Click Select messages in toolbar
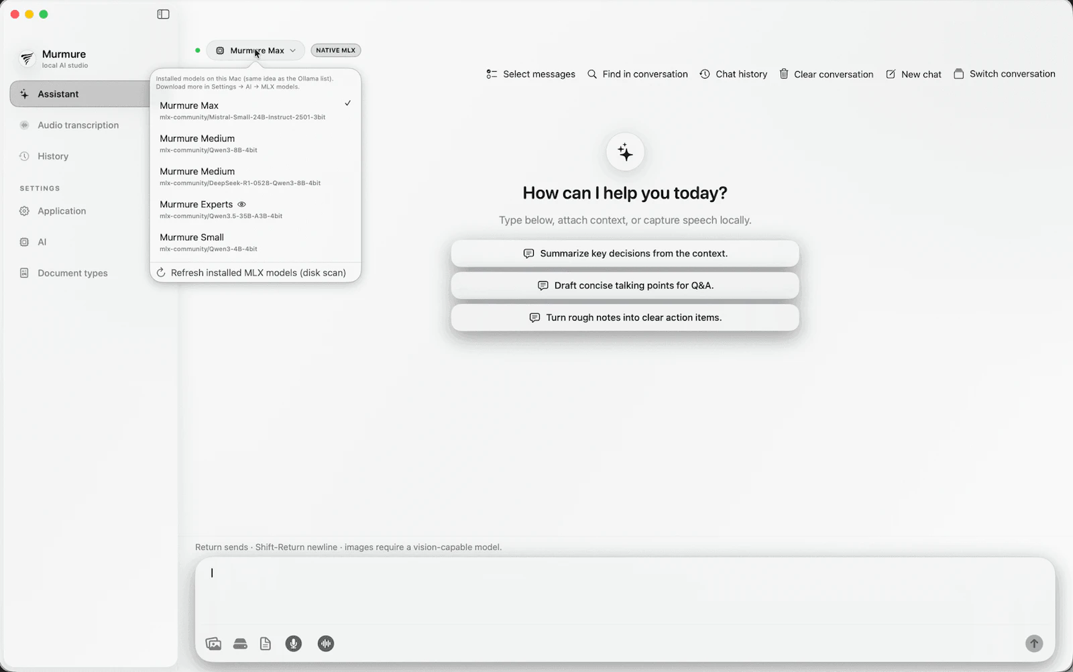This screenshot has height=672, width=1073. (x=530, y=74)
